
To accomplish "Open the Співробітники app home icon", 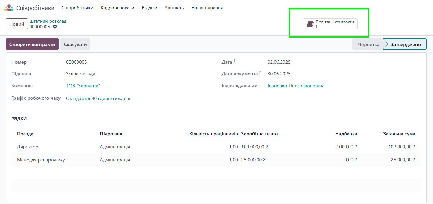I will (9, 8).
